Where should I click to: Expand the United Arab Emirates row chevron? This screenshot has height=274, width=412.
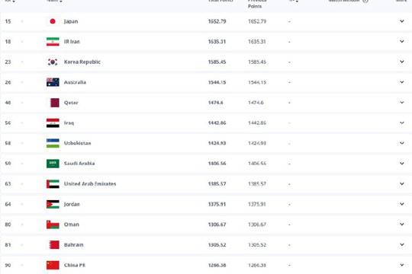[402, 183]
